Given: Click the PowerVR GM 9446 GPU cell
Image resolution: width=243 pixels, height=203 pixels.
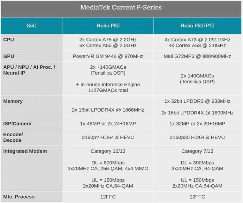Looking at the screenshot, I should coord(108,56).
